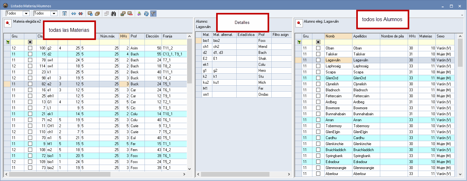
Task: Open the second Todos dropdown
Action: [x=54, y=14]
